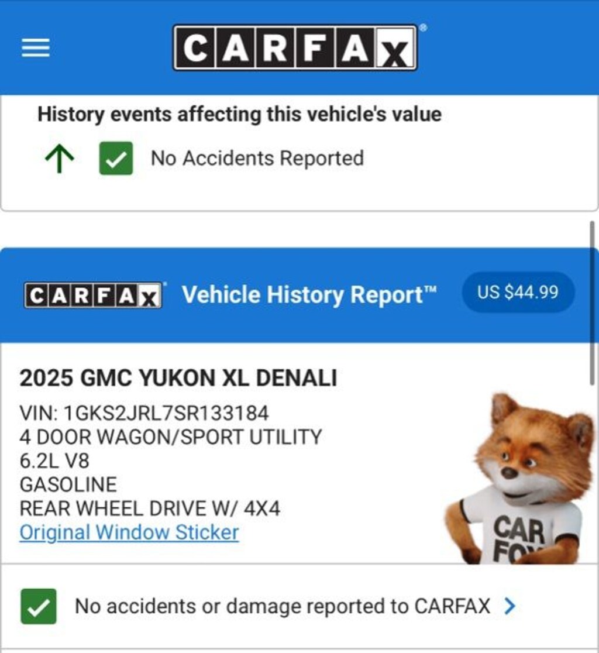Click the Car Fox mascot image
The height and width of the screenshot is (653, 599).
(522, 478)
